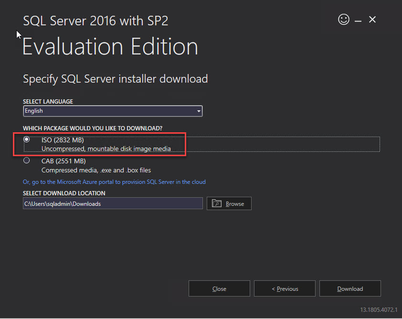Click the Browse button for download location
The width and height of the screenshot is (402, 319).
(x=229, y=203)
